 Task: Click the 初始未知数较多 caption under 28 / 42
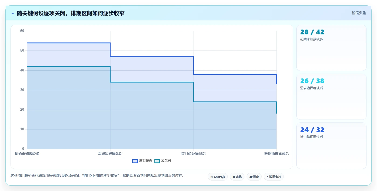[312, 39]
